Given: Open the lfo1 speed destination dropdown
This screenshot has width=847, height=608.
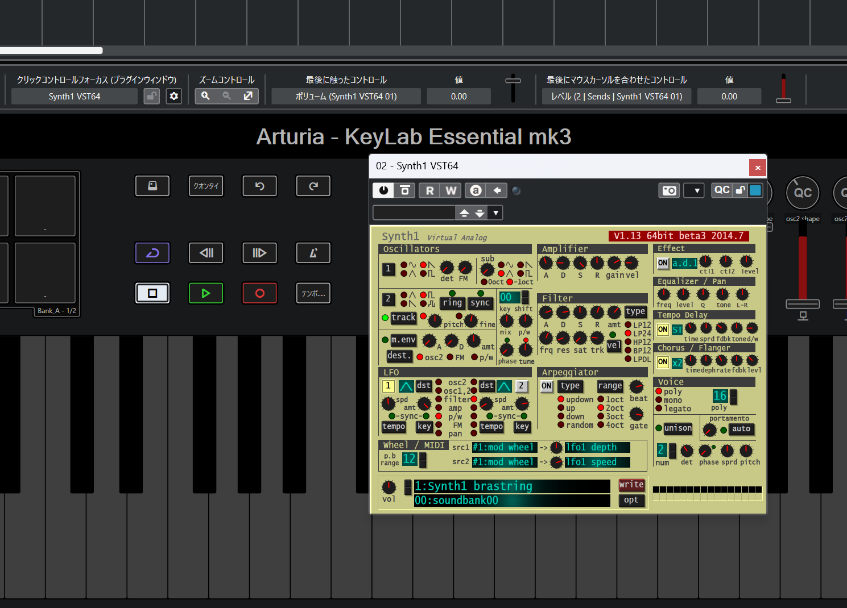Looking at the screenshot, I should point(597,462).
